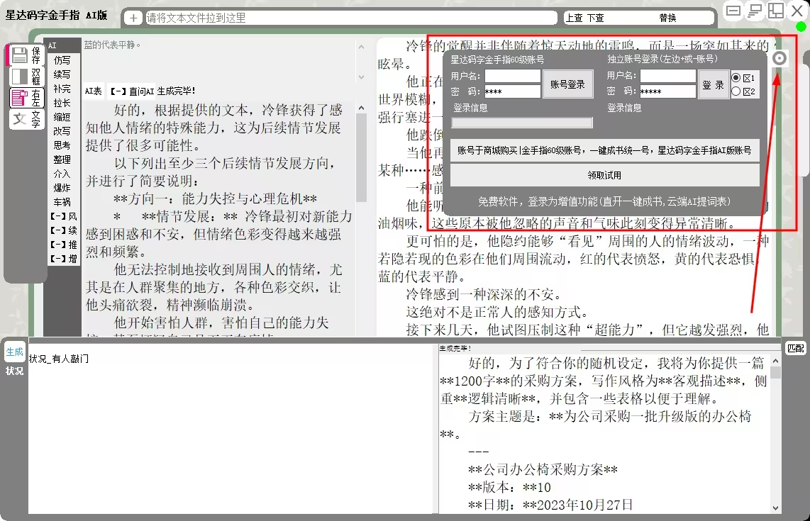Click the down arrow of the 蓝的代表平静 box
810x521 pixels.
362,77
